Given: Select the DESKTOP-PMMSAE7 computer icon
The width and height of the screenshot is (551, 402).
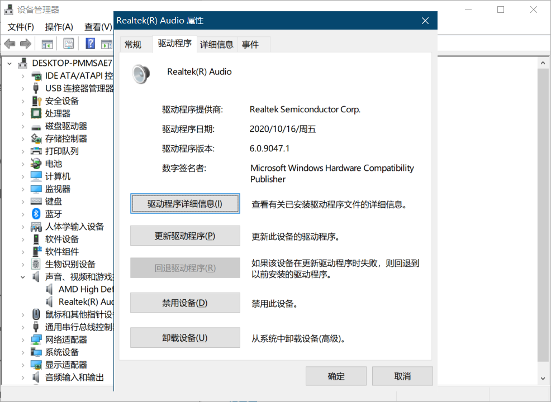Looking at the screenshot, I should [x=23, y=63].
